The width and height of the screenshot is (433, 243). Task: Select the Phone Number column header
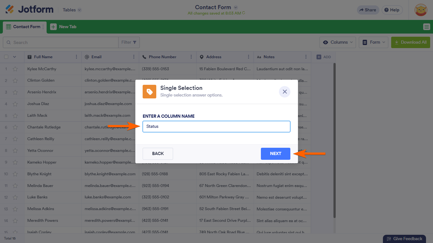click(168, 57)
